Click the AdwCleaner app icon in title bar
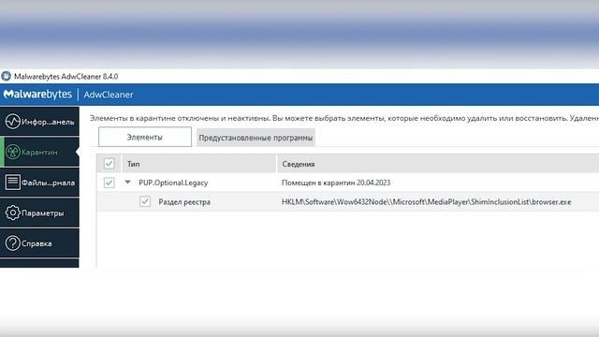The width and height of the screenshot is (599, 337). tap(7, 76)
